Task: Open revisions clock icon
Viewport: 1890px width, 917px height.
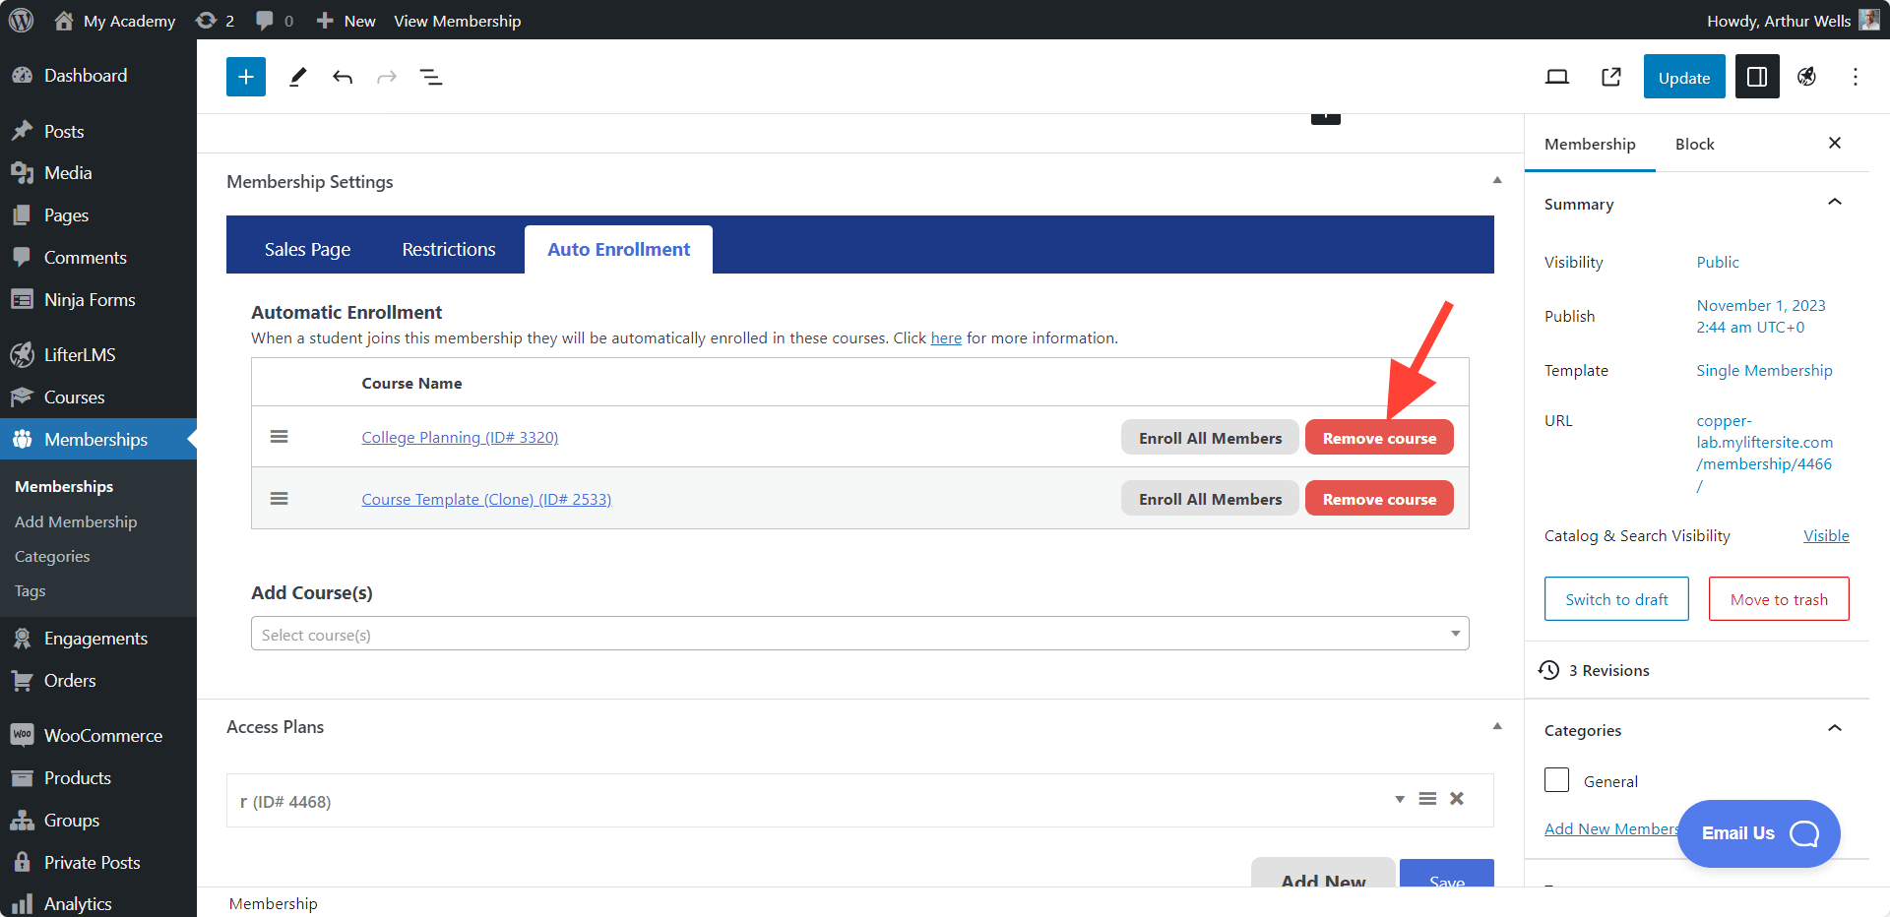Action: pyautogui.click(x=1548, y=670)
